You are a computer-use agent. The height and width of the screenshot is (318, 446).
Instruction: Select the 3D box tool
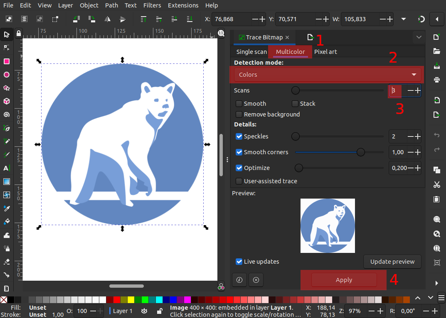[x=7, y=101]
